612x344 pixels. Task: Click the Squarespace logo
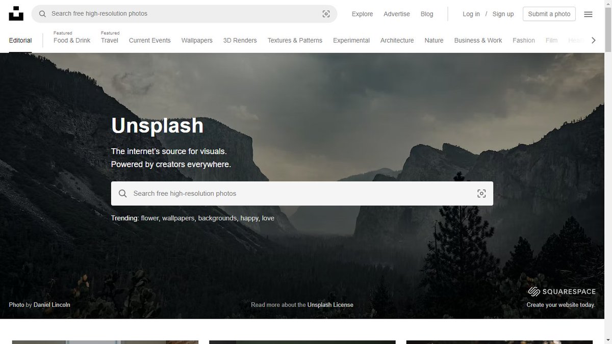tap(562, 292)
